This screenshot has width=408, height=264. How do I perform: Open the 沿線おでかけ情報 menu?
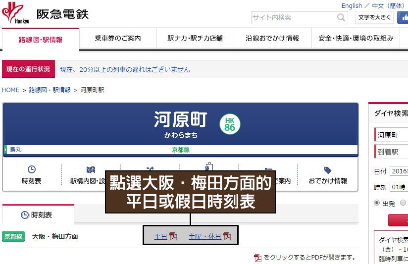coord(272,38)
